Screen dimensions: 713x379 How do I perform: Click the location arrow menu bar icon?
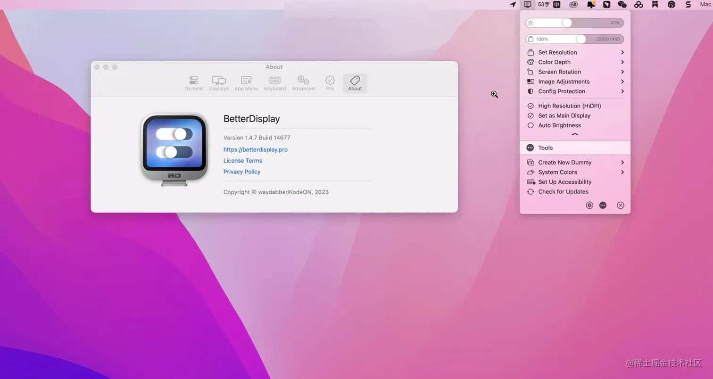point(514,4)
